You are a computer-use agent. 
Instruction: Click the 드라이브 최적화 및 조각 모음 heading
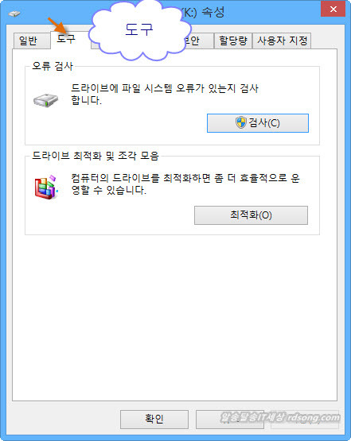[x=96, y=156]
